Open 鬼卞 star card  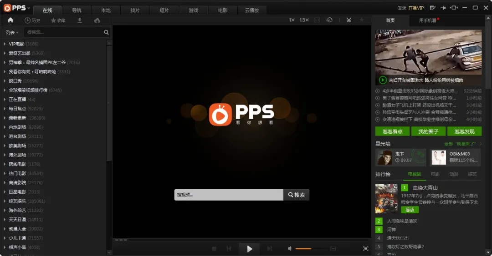tap(401, 157)
